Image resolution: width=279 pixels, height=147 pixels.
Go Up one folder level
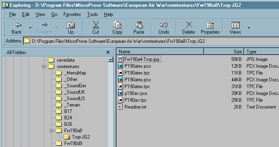pyautogui.click(x=71, y=28)
